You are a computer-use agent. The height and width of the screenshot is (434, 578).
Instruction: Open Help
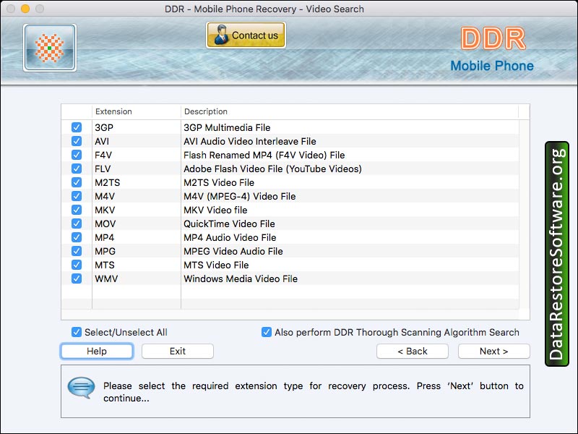point(97,351)
